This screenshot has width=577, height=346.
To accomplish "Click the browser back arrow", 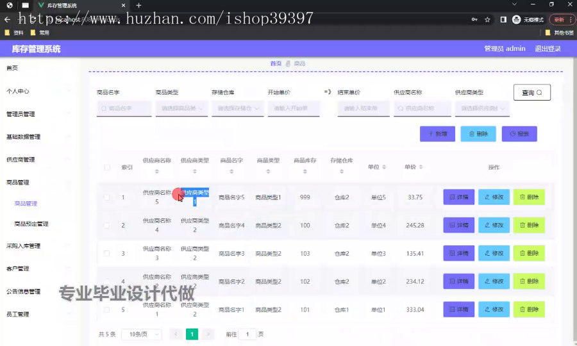I will click(7, 19).
